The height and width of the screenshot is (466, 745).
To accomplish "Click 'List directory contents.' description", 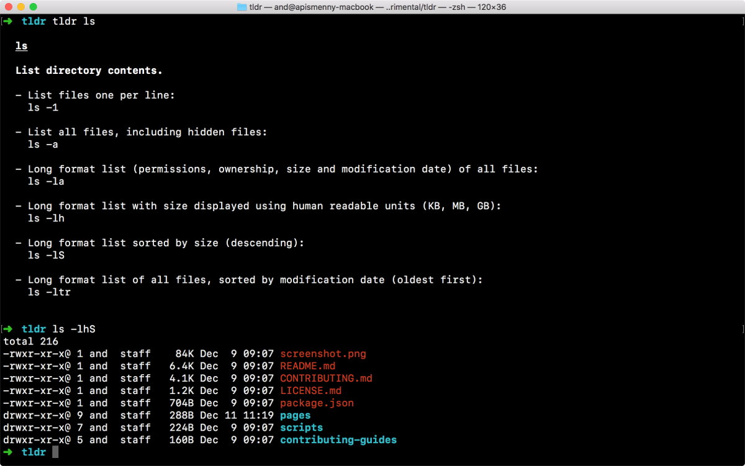I will tap(89, 71).
